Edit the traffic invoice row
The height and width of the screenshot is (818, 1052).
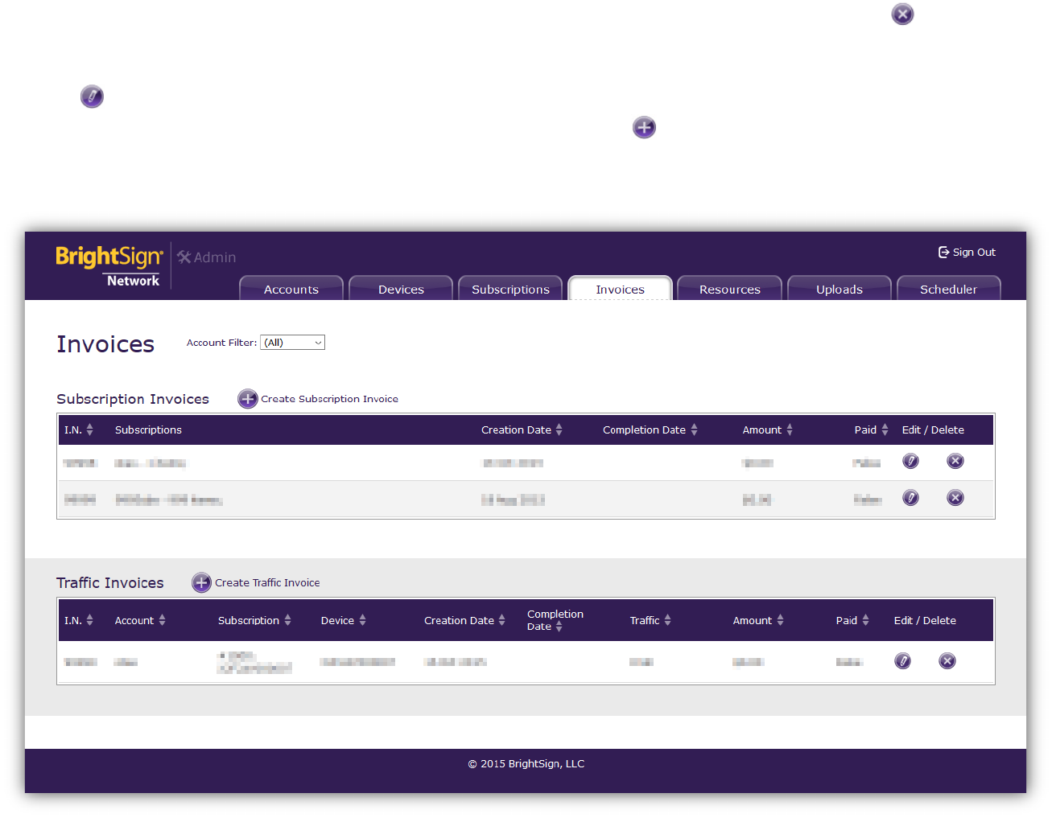click(903, 661)
